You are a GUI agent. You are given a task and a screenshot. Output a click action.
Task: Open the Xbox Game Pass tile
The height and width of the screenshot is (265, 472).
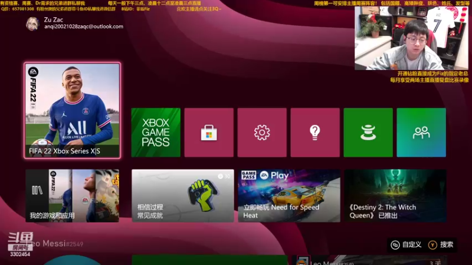(156, 132)
